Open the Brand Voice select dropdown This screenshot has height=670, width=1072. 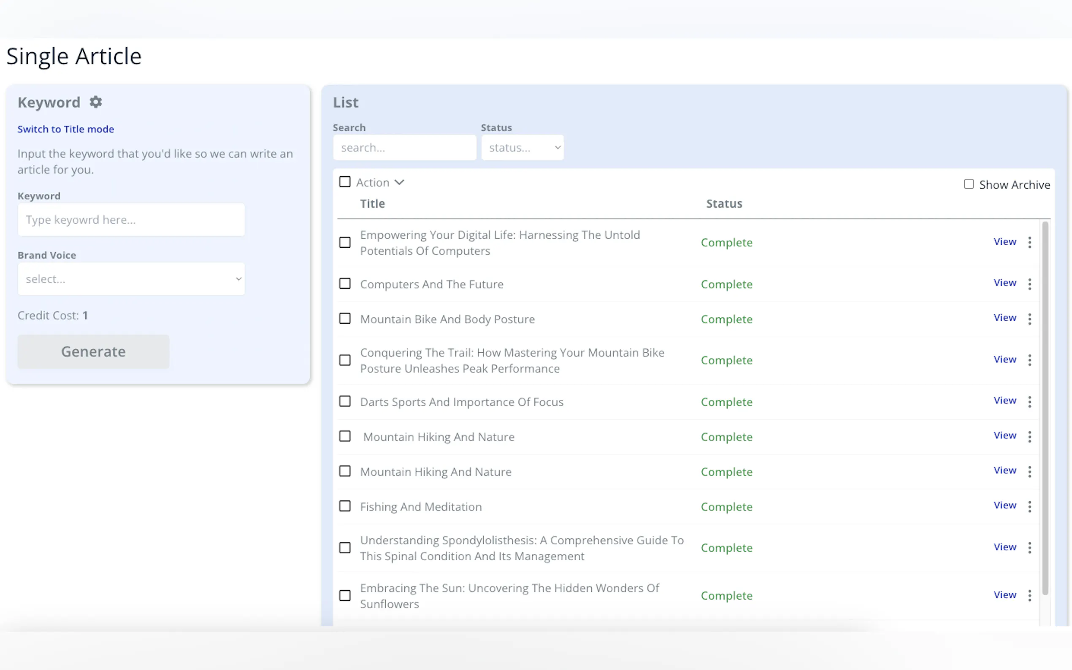pyautogui.click(x=131, y=279)
